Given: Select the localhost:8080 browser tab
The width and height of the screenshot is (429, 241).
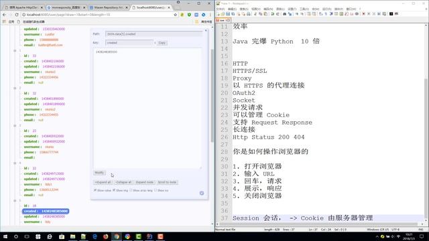Looking at the screenshot, I should (151, 7).
